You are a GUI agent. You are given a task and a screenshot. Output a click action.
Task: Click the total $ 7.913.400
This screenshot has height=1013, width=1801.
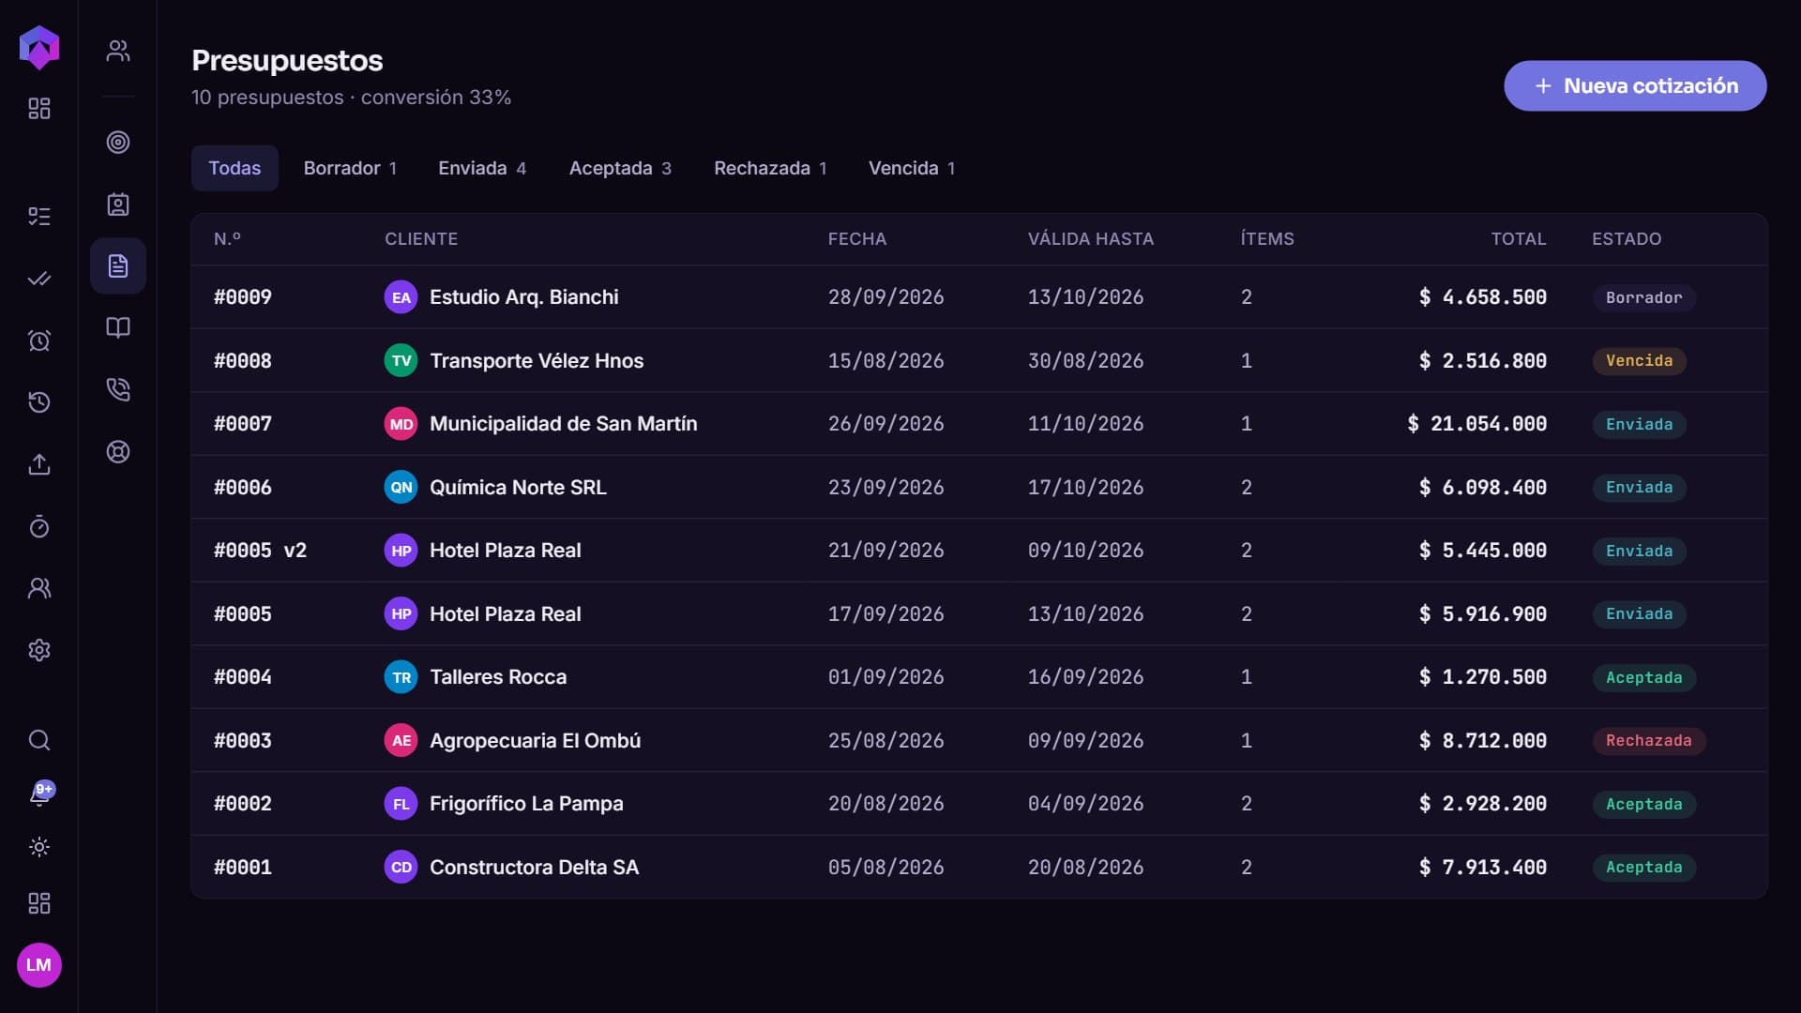(x=1482, y=868)
